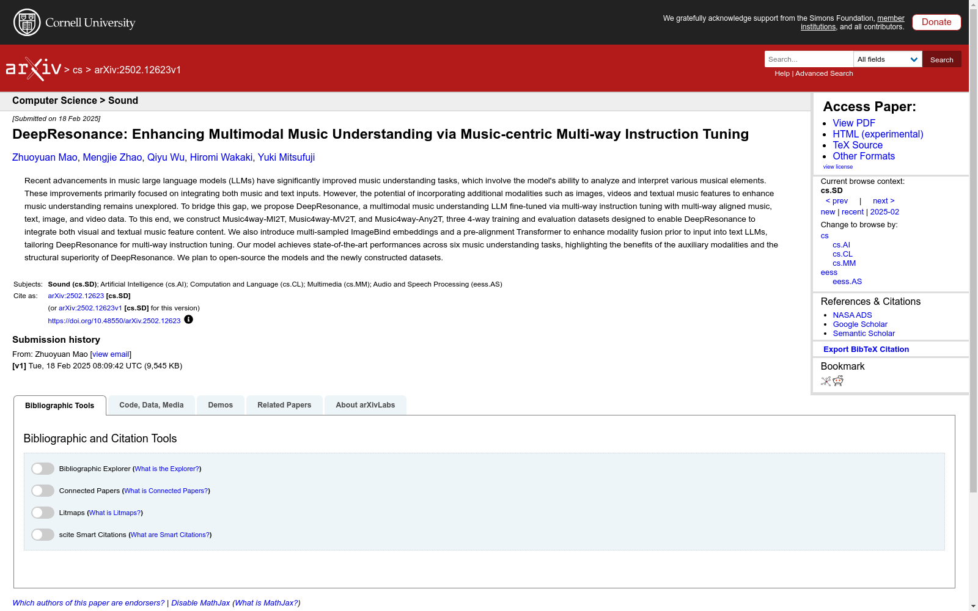Image resolution: width=978 pixels, height=611 pixels.
Task: Open recent cs.SD listings
Action: pyautogui.click(x=853, y=212)
